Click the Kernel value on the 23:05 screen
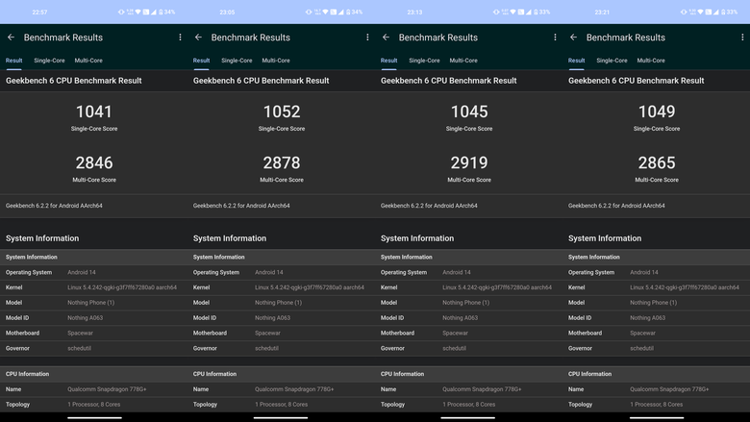Image resolution: width=750 pixels, height=422 pixels. tap(310, 287)
